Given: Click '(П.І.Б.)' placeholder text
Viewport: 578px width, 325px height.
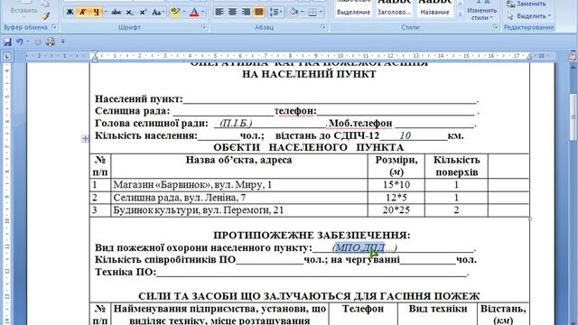Looking at the screenshot, I should [236, 123].
